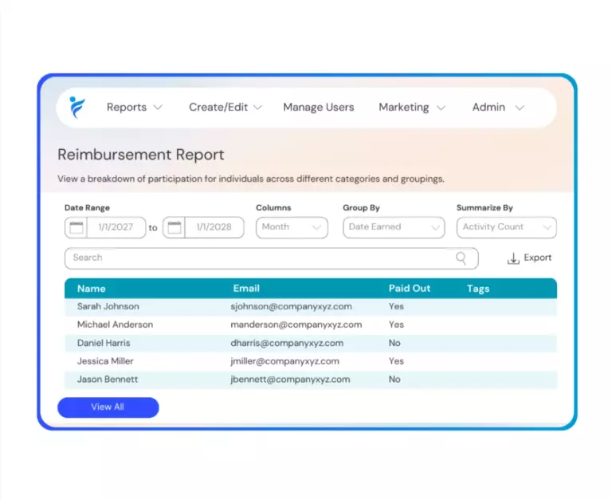
Task: Open the Group By Date Earned dropdown
Action: coord(394,227)
